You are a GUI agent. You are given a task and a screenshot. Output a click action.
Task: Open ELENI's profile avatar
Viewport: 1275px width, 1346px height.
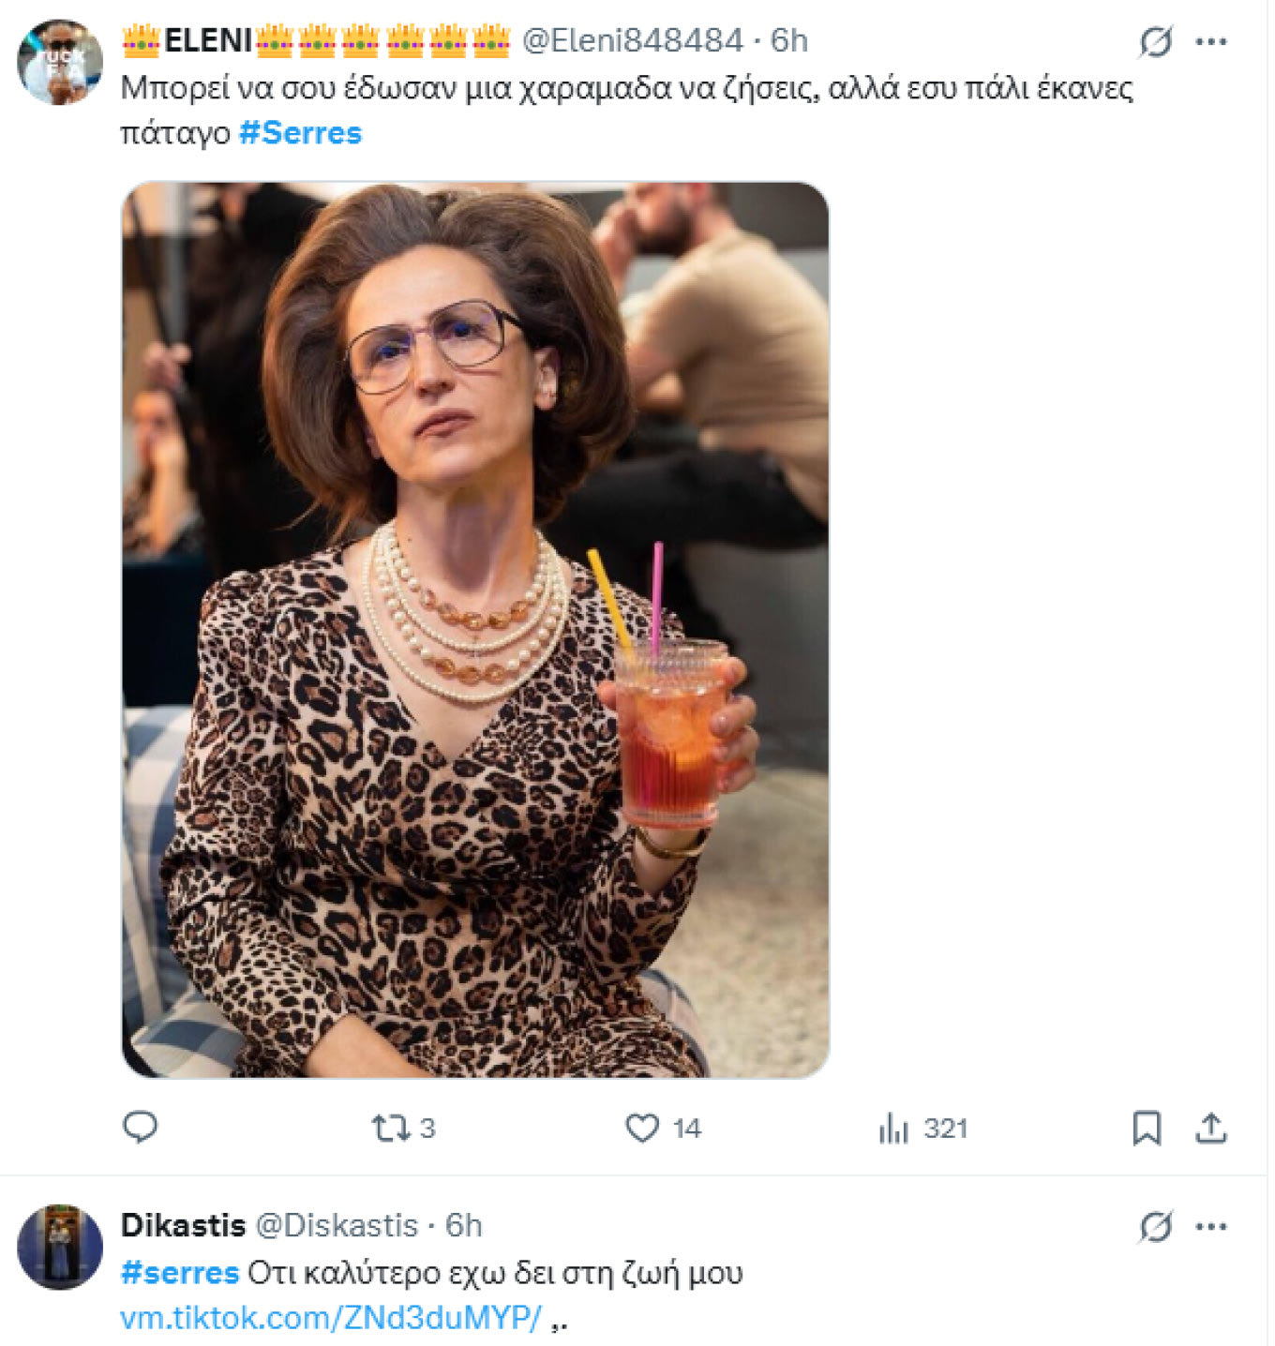coord(60,62)
